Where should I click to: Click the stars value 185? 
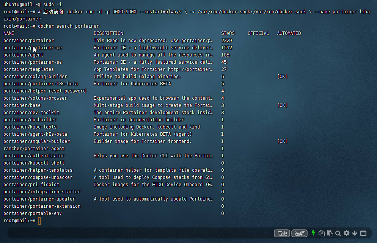pyautogui.click(x=225, y=55)
